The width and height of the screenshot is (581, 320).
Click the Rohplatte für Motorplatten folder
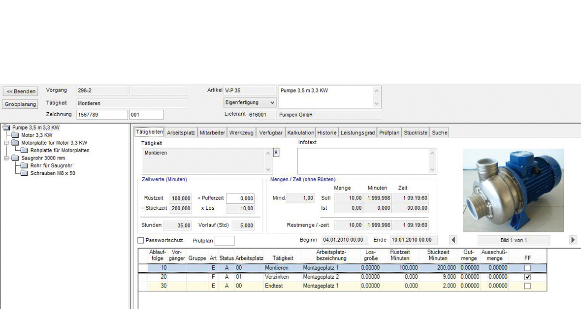coord(25,150)
